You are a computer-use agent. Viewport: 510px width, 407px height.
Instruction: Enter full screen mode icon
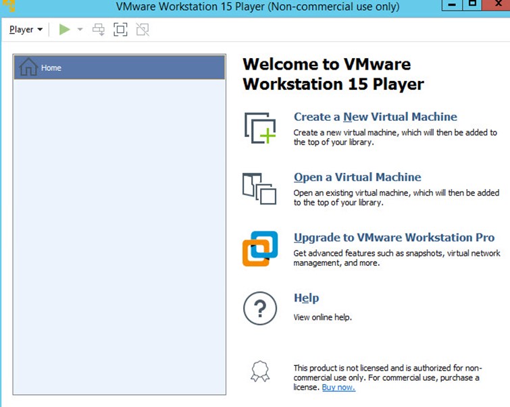tap(120, 30)
